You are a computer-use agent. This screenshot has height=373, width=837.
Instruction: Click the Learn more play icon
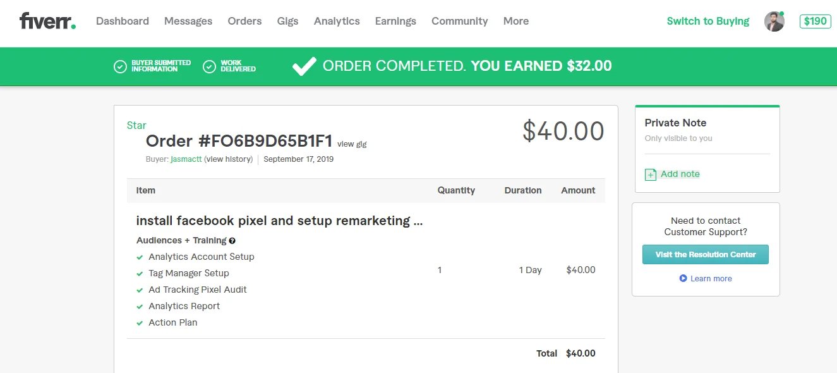(x=683, y=278)
